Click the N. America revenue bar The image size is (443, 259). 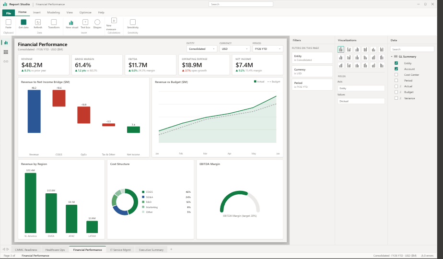tap(31, 203)
